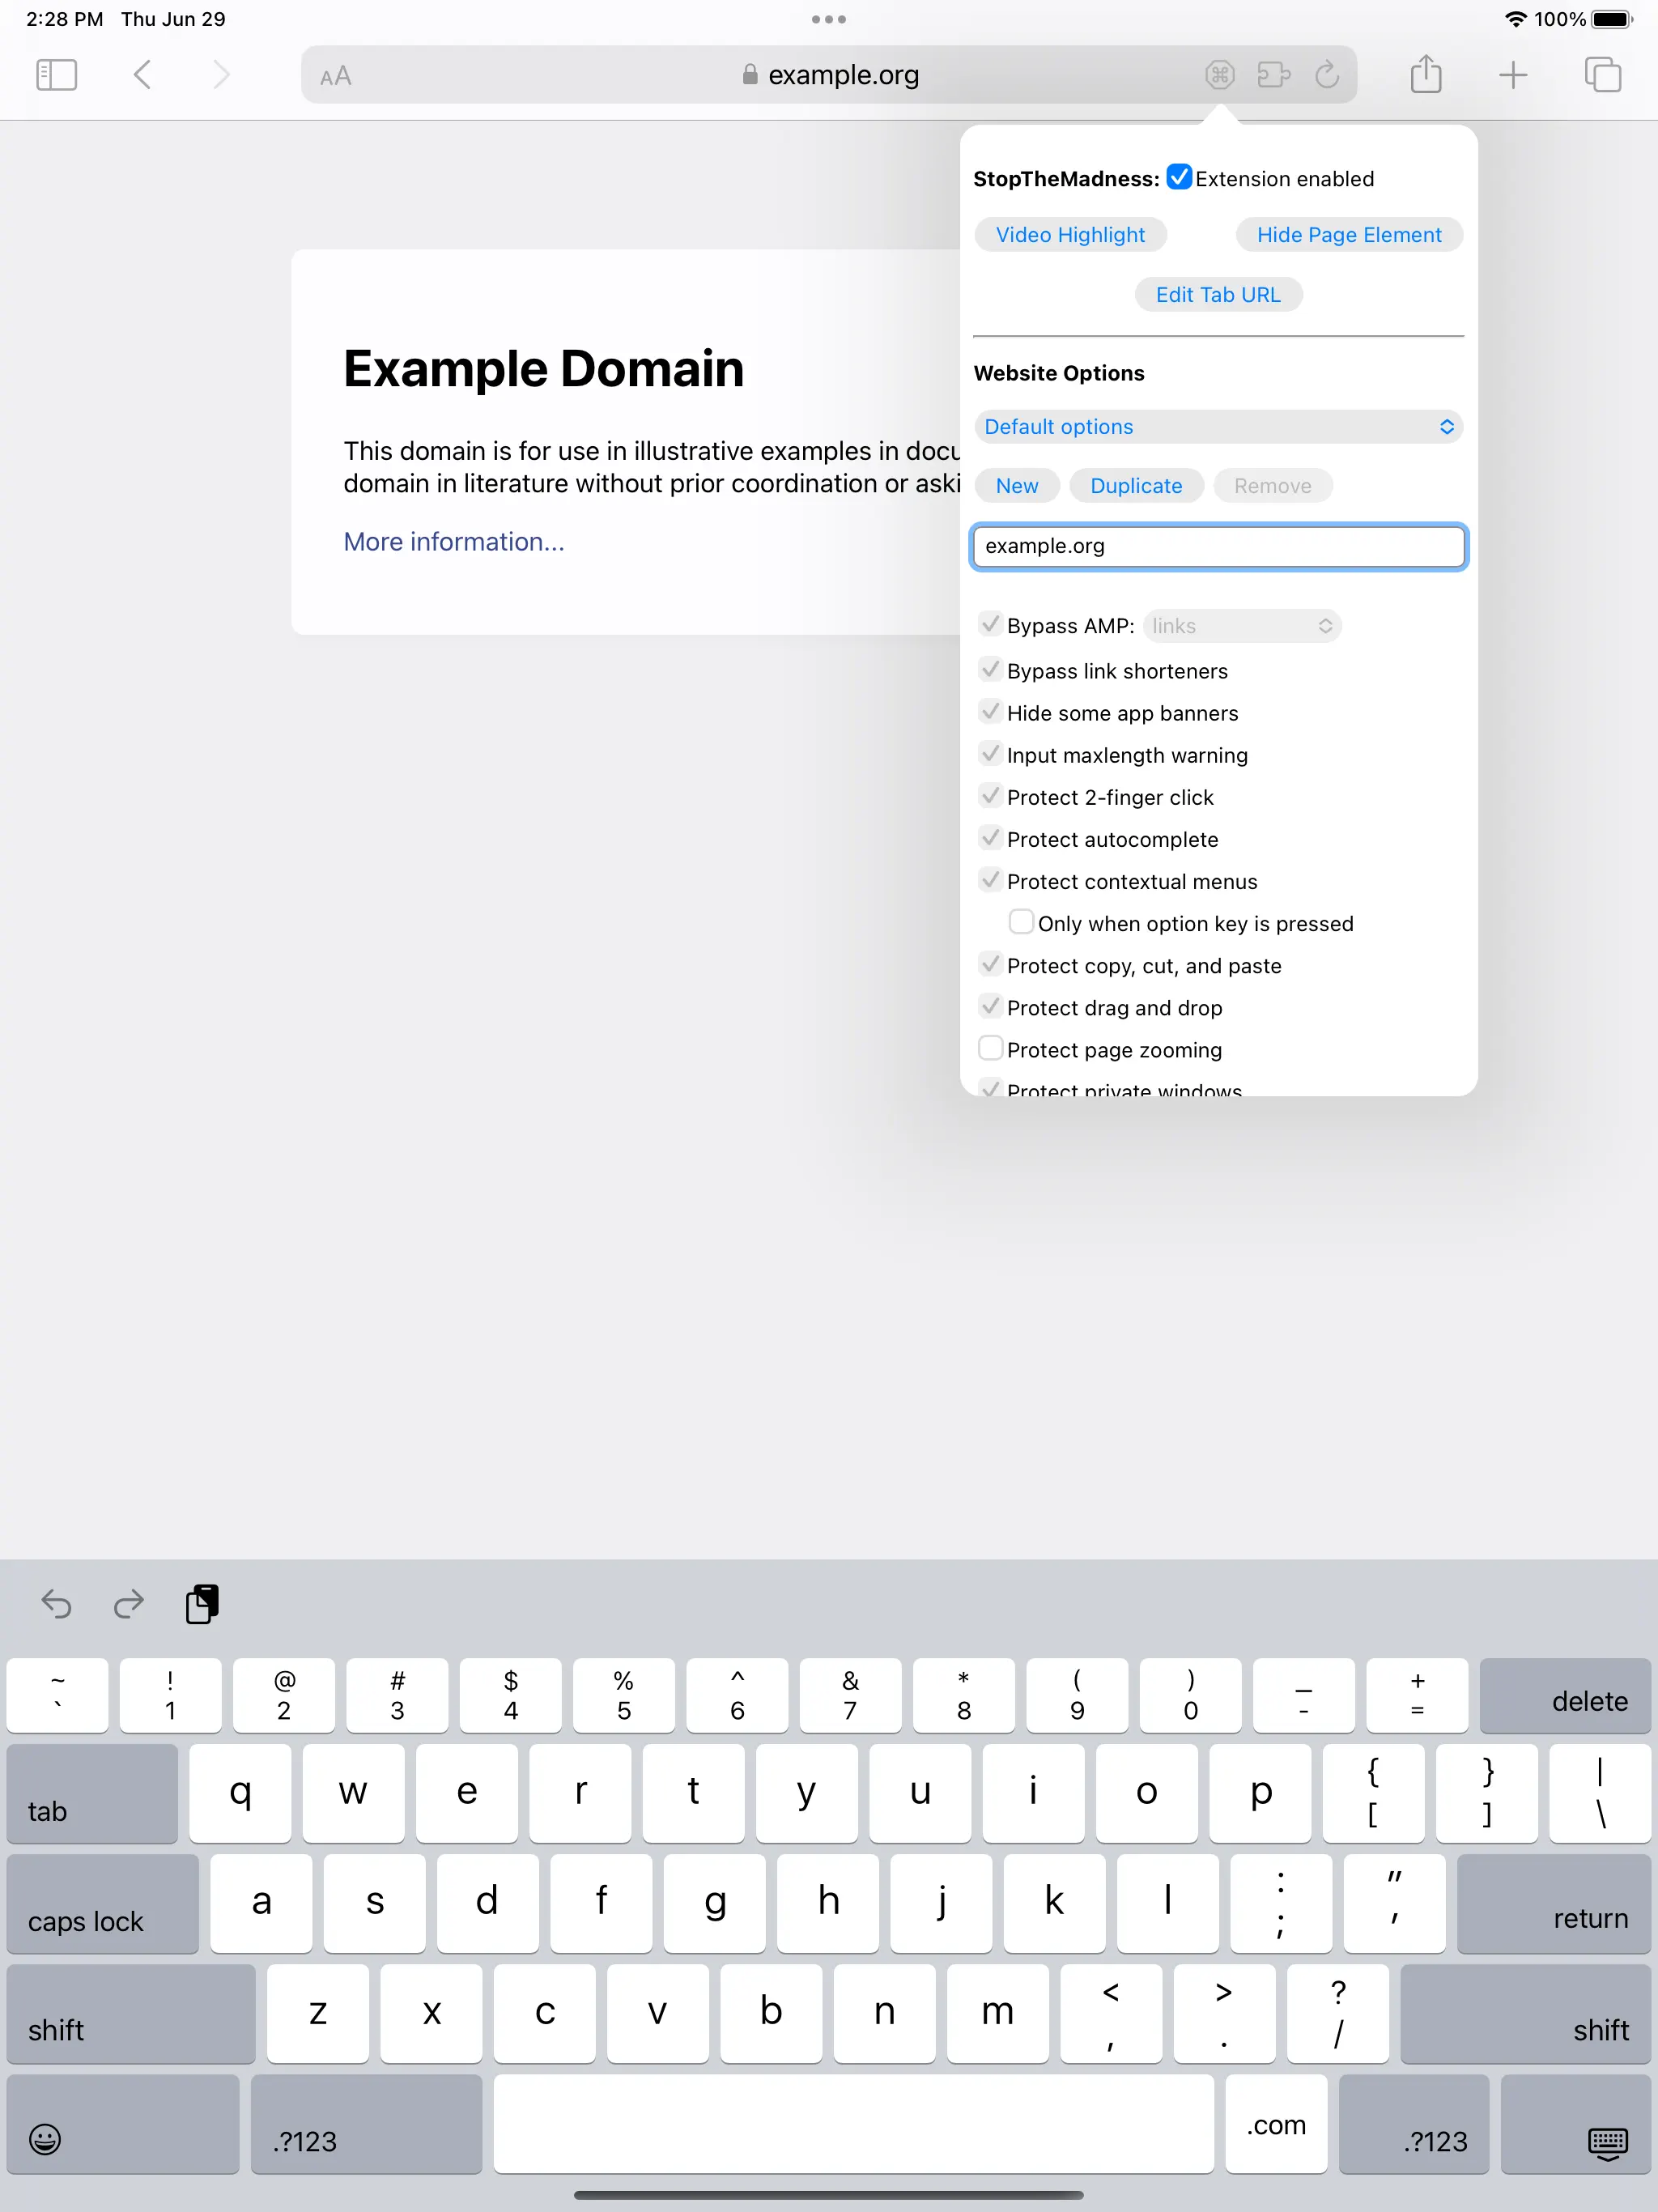Show the sidebar panel

point(56,75)
